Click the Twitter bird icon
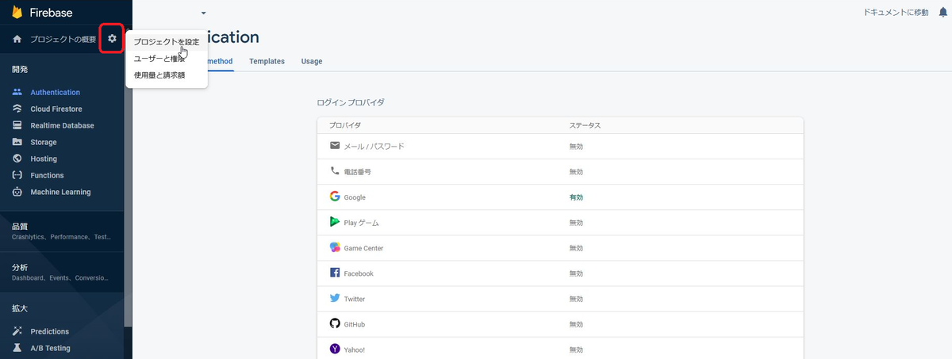 (335, 298)
